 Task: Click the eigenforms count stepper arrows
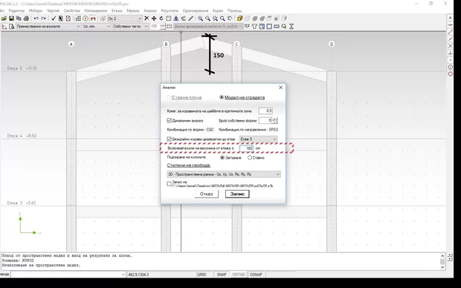pos(274,120)
